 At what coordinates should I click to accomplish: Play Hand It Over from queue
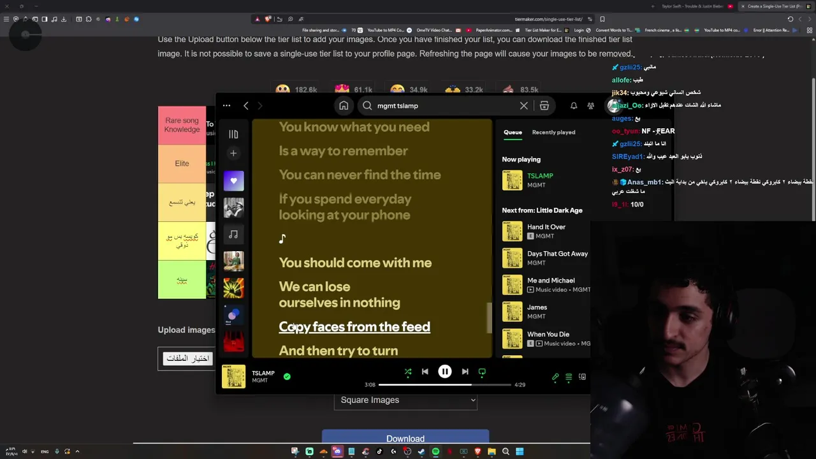click(x=546, y=231)
